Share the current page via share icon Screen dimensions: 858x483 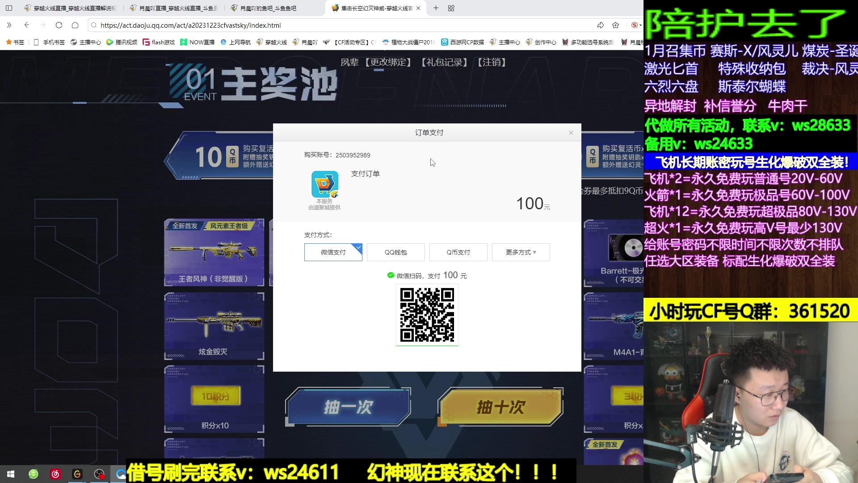601,25
